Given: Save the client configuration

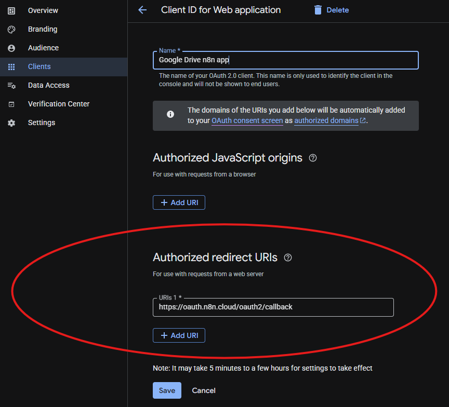Looking at the screenshot, I should pos(167,390).
